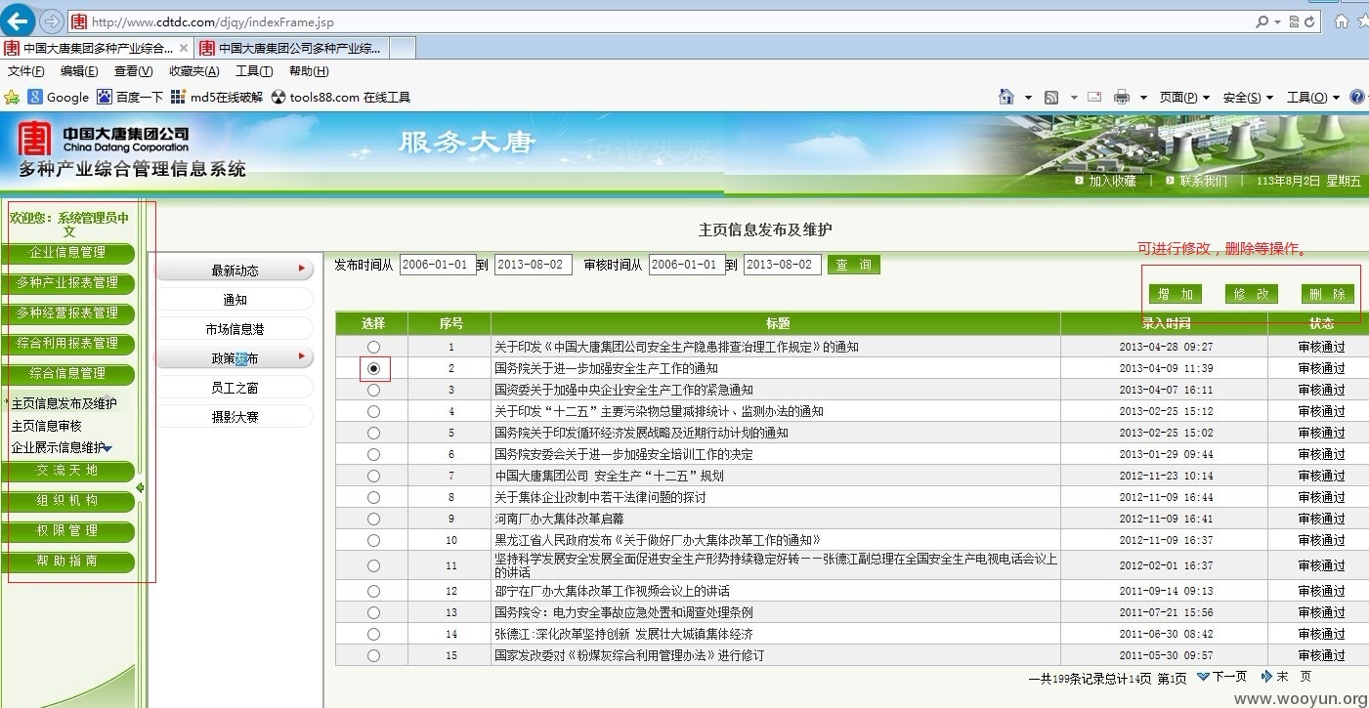Click the 删除 delete button
The width and height of the screenshot is (1369, 708).
1328,294
